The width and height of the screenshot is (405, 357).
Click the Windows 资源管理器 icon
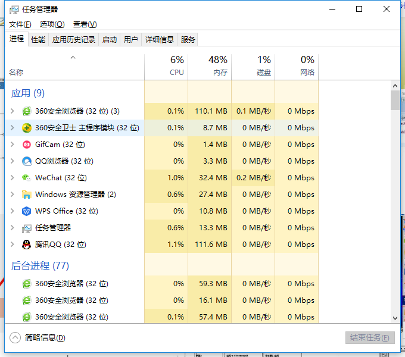pos(27,195)
